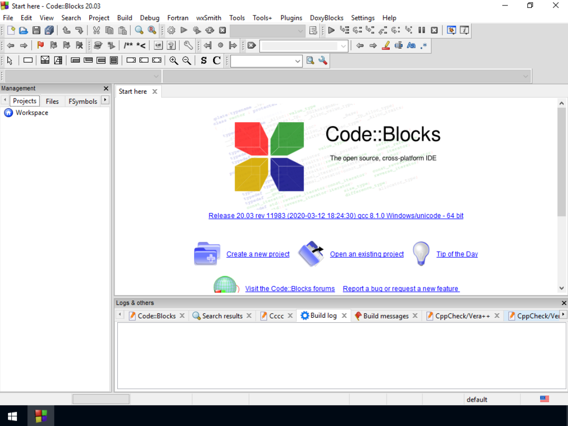The width and height of the screenshot is (568, 426).
Task: Toggle Match case Aa option
Action: (411, 46)
